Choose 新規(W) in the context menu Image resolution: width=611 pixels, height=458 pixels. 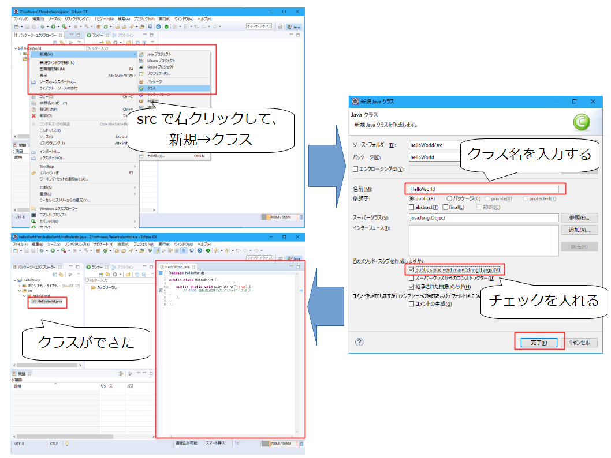84,54
